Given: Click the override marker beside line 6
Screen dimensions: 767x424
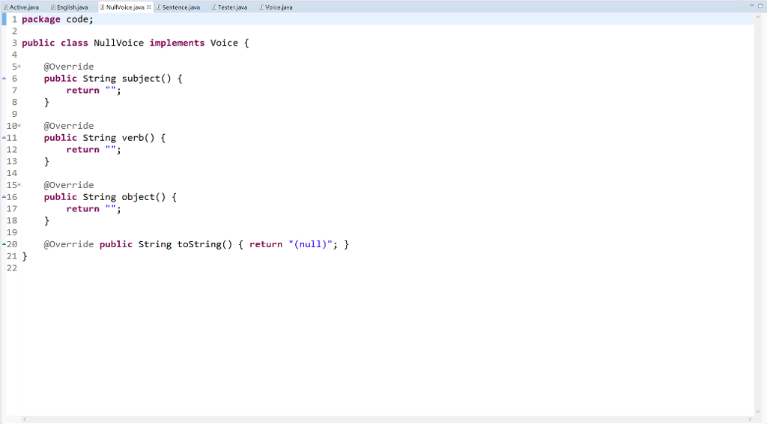Looking at the screenshot, I should coord(4,78).
